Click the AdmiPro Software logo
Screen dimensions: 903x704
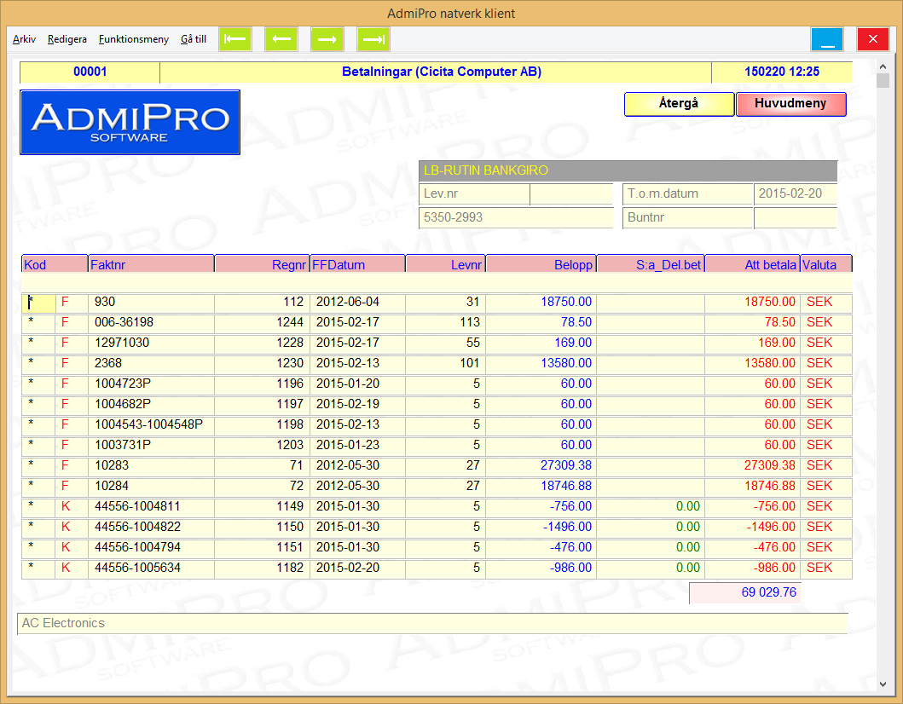(x=130, y=123)
